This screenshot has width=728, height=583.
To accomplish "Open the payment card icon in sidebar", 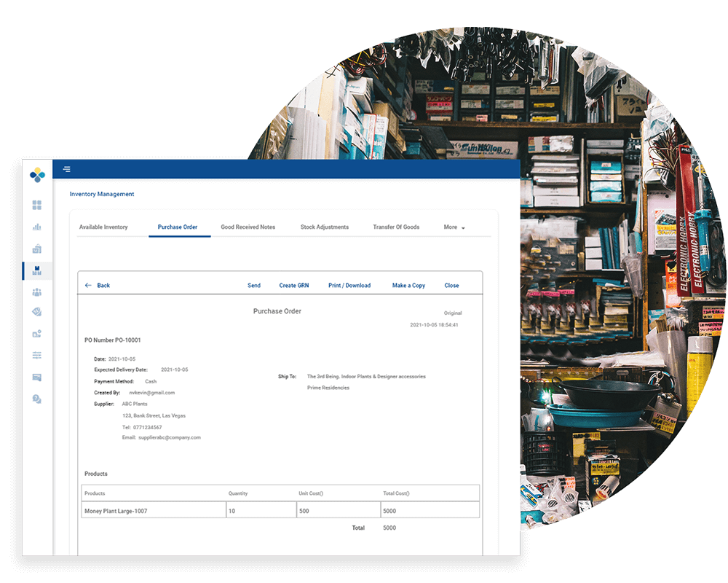I will [37, 377].
